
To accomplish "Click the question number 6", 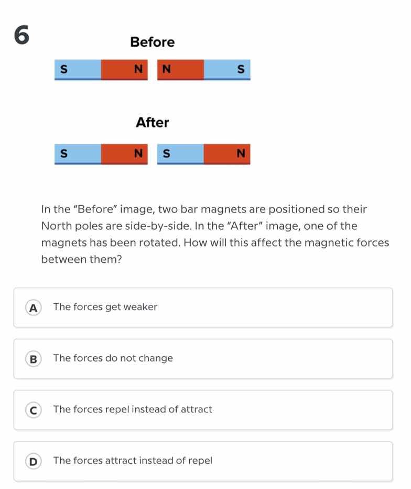I will click(21, 36).
